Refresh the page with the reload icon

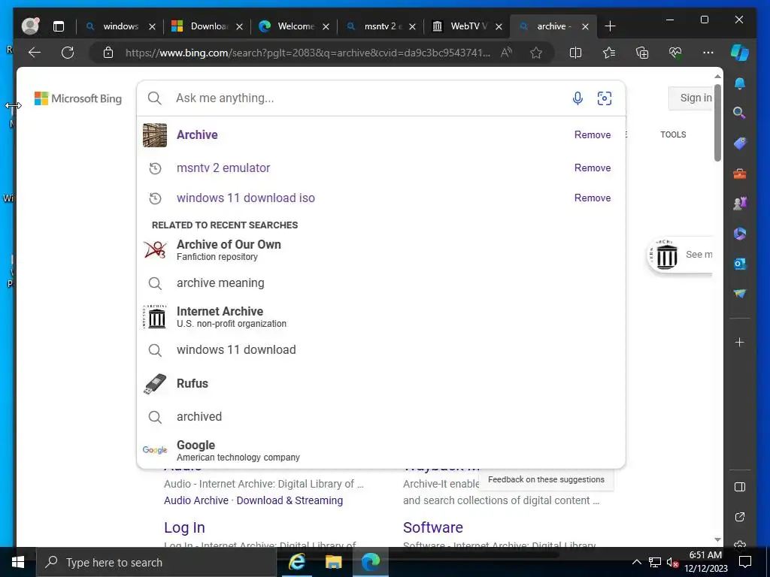coord(68,53)
